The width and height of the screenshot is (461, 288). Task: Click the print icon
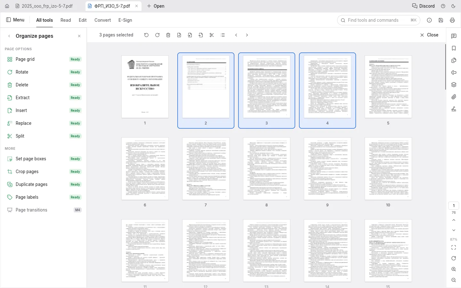452,20
